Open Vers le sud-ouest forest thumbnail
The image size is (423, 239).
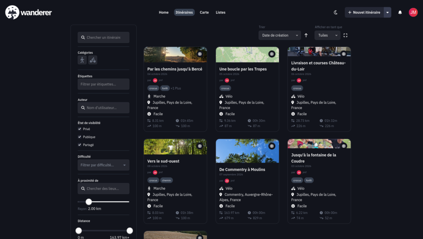[x=175, y=147]
